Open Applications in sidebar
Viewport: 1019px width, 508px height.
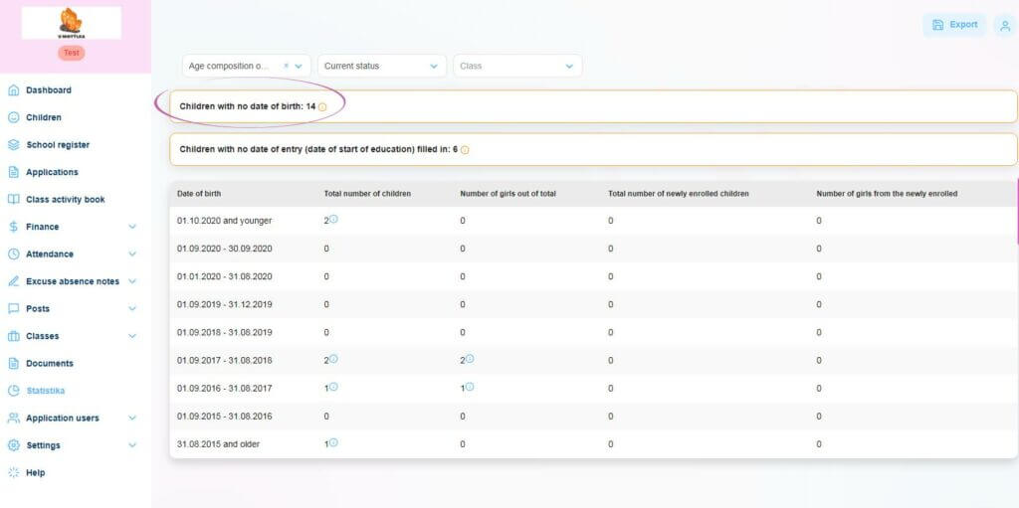[x=52, y=172]
